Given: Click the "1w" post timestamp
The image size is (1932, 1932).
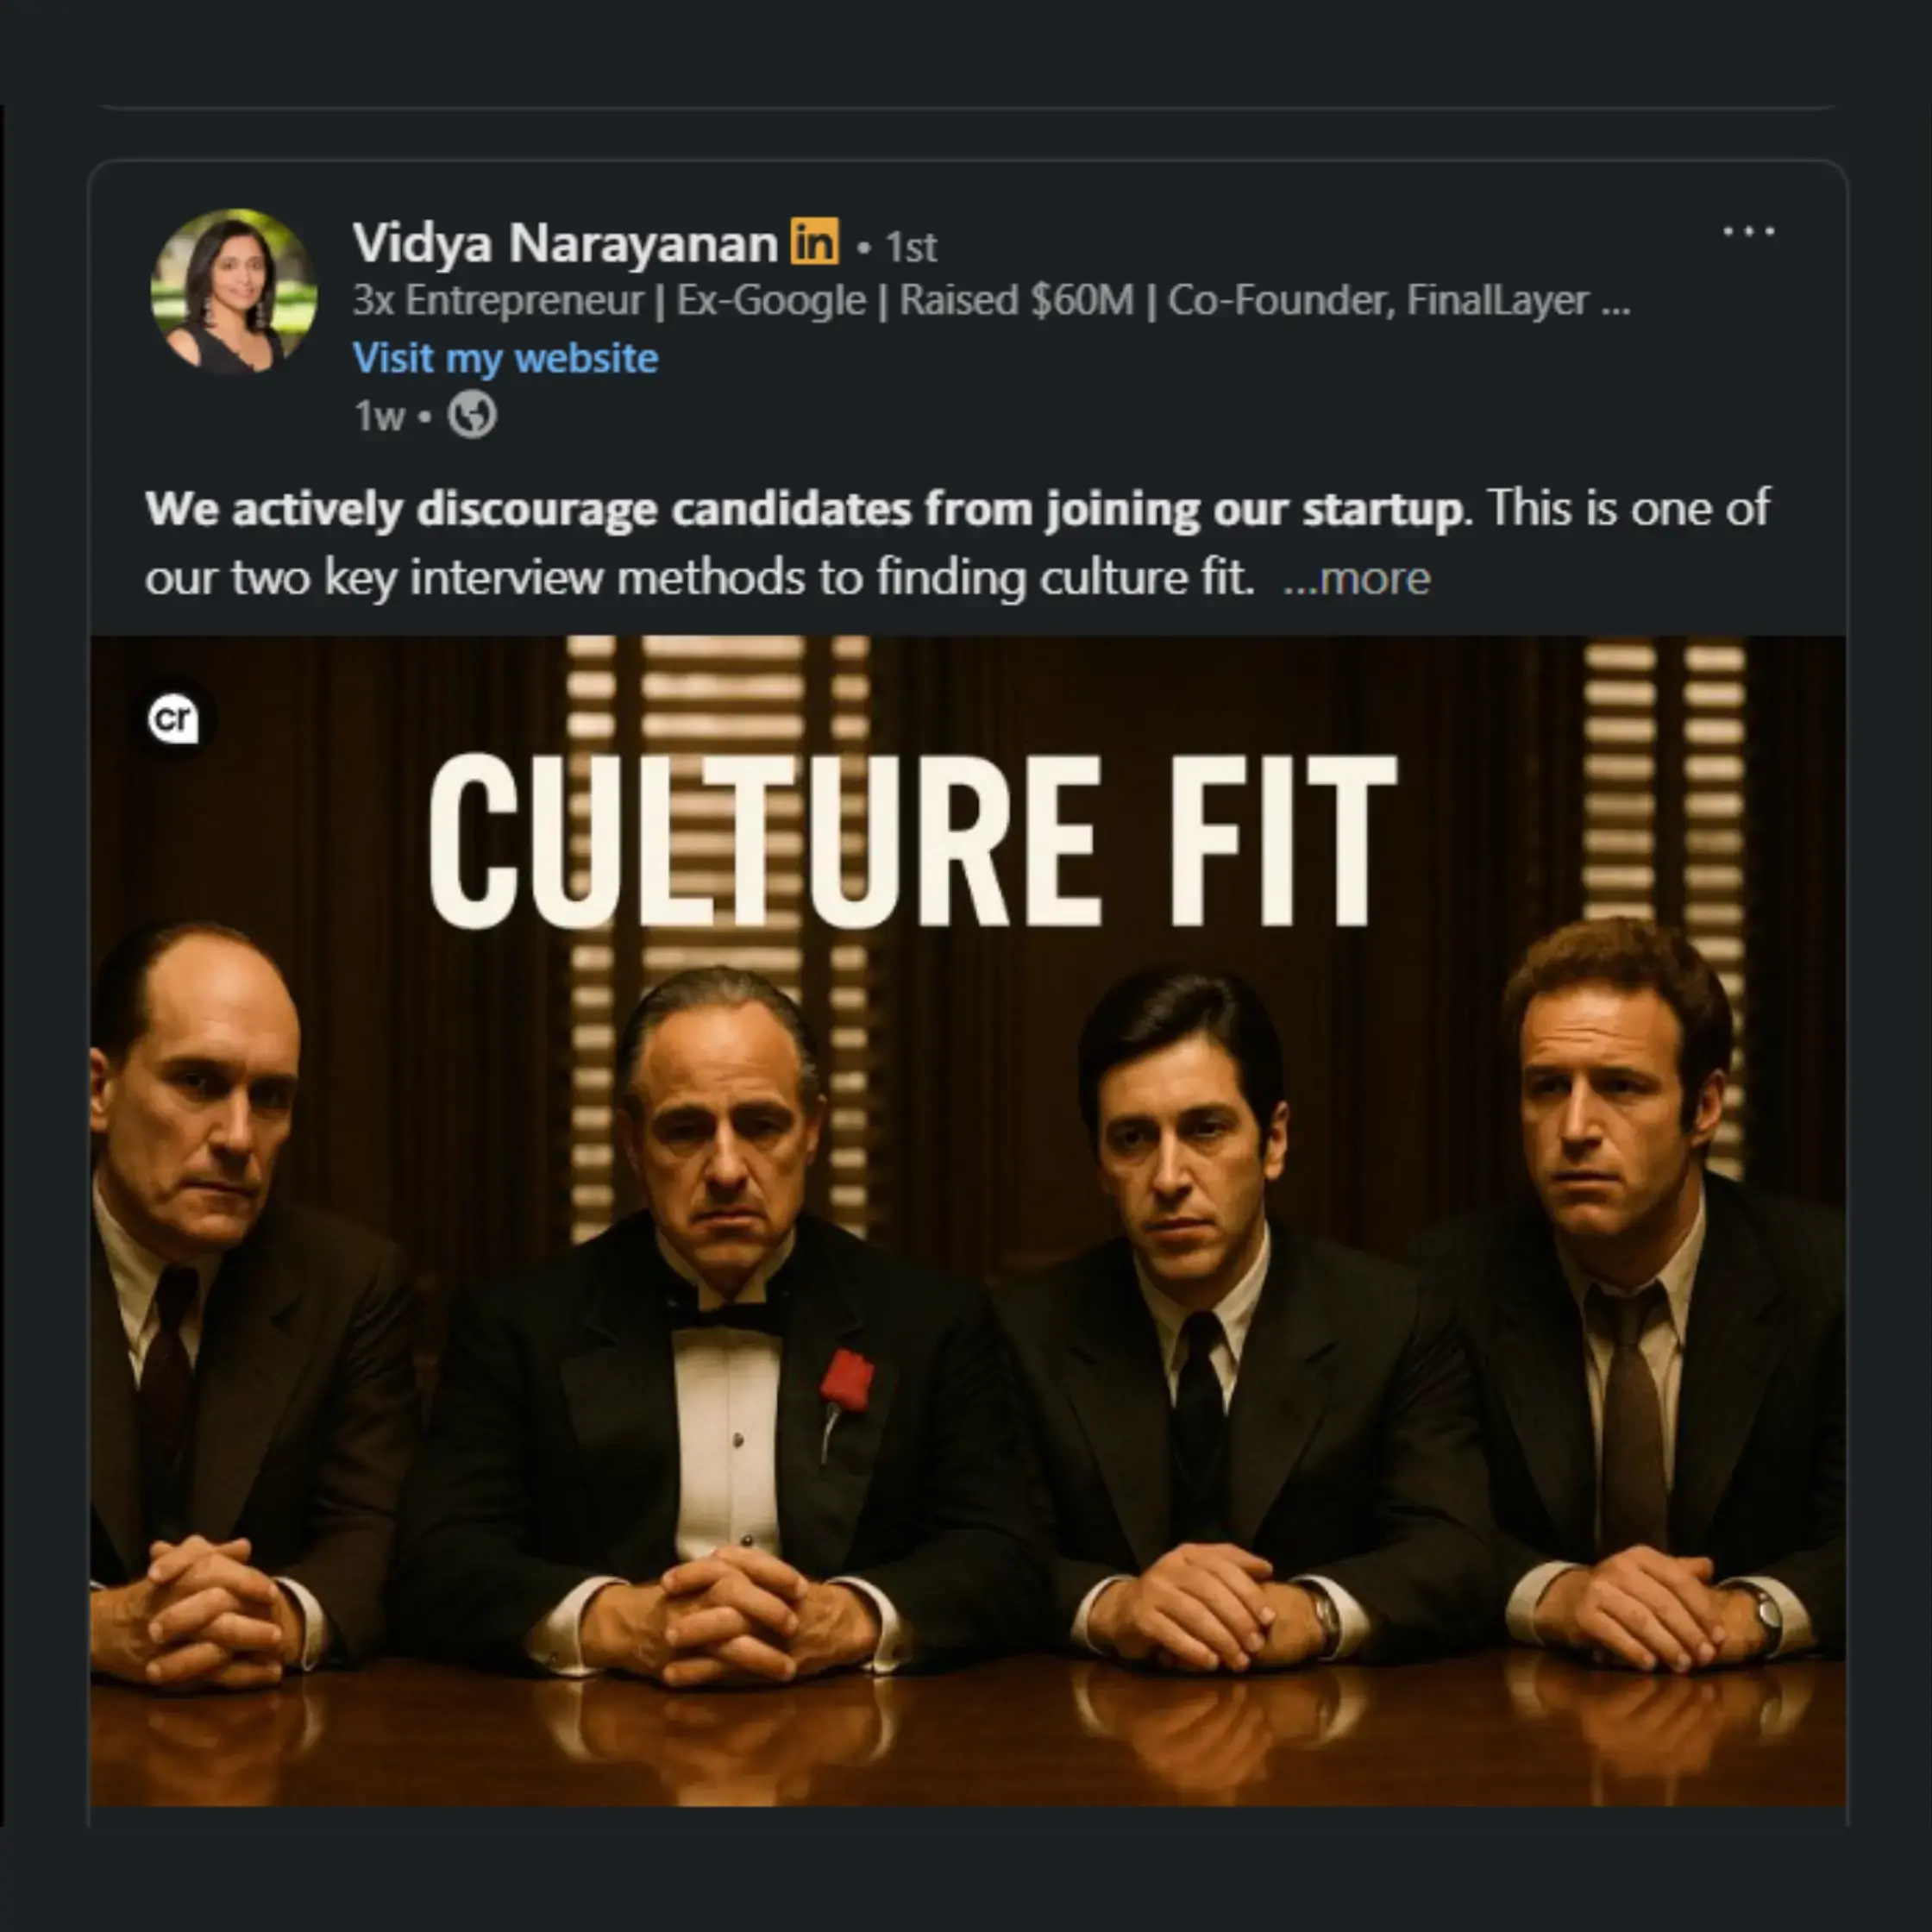Looking at the screenshot, I should coord(379,416).
